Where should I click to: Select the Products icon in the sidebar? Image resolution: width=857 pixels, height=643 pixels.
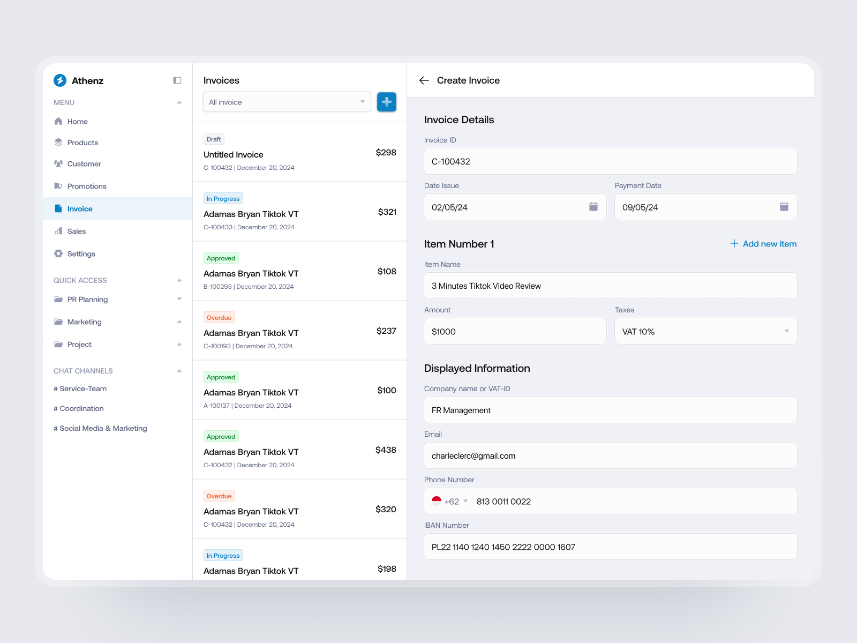pos(59,143)
